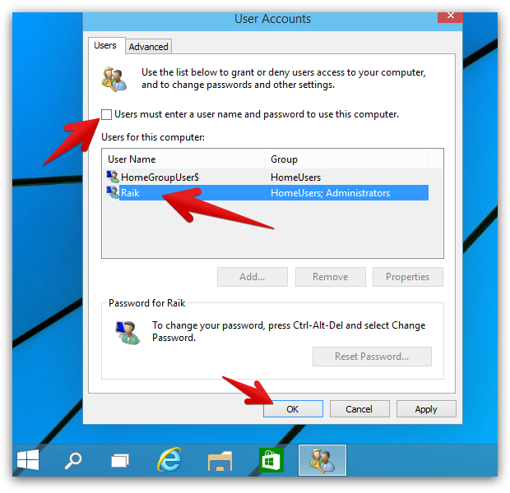Open File Explorer from the taskbar
The image size is (510, 493).
click(x=220, y=461)
